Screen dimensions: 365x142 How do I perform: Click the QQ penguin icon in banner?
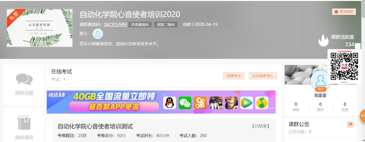(170, 103)
